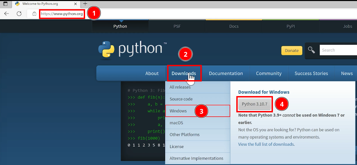Choose Alternative Implementations in Downloads dropdown

tap(198, 158)
